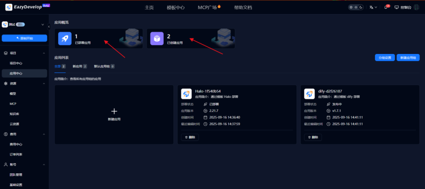The image size is (425, 189).
Task: Click the rocket icon for deployed apps
Action: pos(65,39)
